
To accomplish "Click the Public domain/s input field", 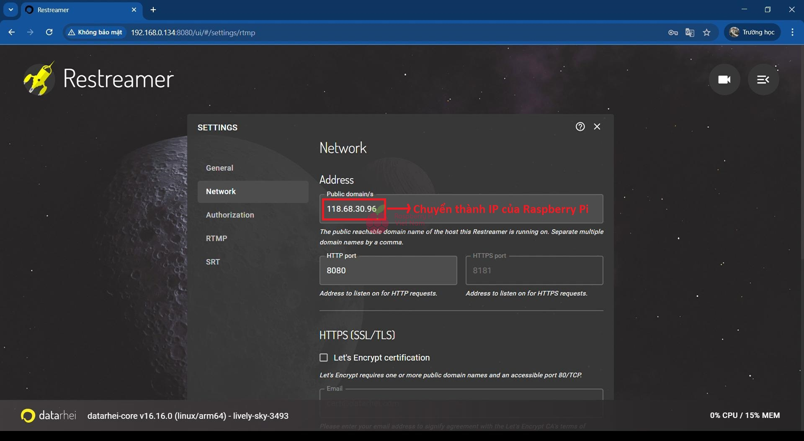I will pos(461,209).
